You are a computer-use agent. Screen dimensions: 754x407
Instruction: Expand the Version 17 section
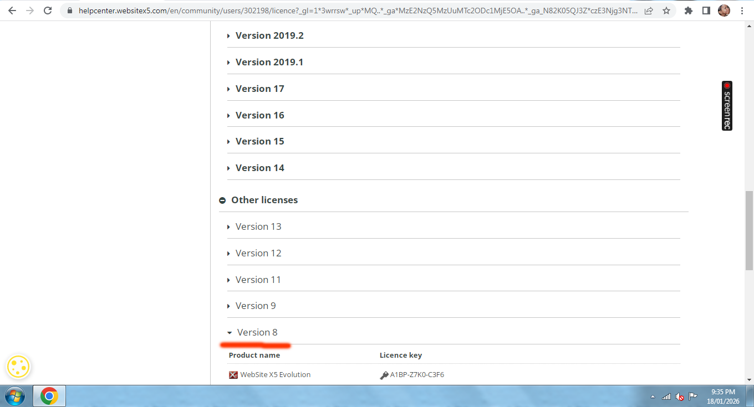[x=259, y=89]
